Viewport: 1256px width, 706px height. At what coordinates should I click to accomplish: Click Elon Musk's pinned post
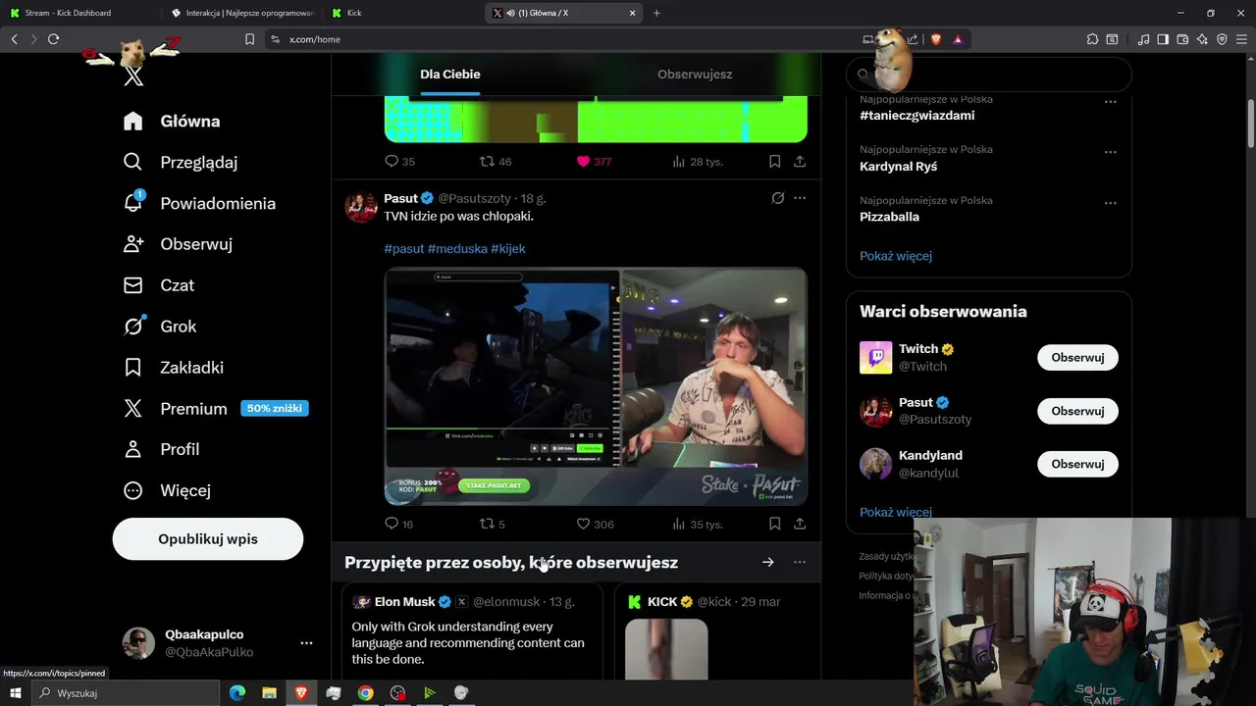[x=472, y=632]
